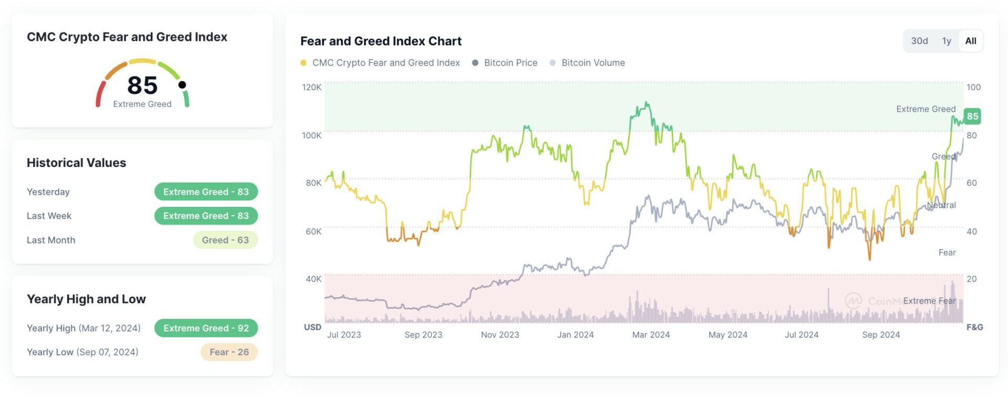This screenshot has height=401, width=1008.
Task: Click the Yearly High Extreme Greed - 92 badge
Action: click(x=206, y=328)
